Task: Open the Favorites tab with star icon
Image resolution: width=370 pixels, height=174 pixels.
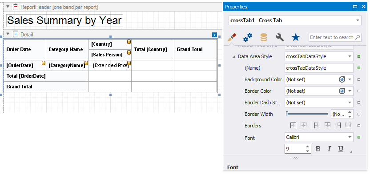Action: point(296,37)
